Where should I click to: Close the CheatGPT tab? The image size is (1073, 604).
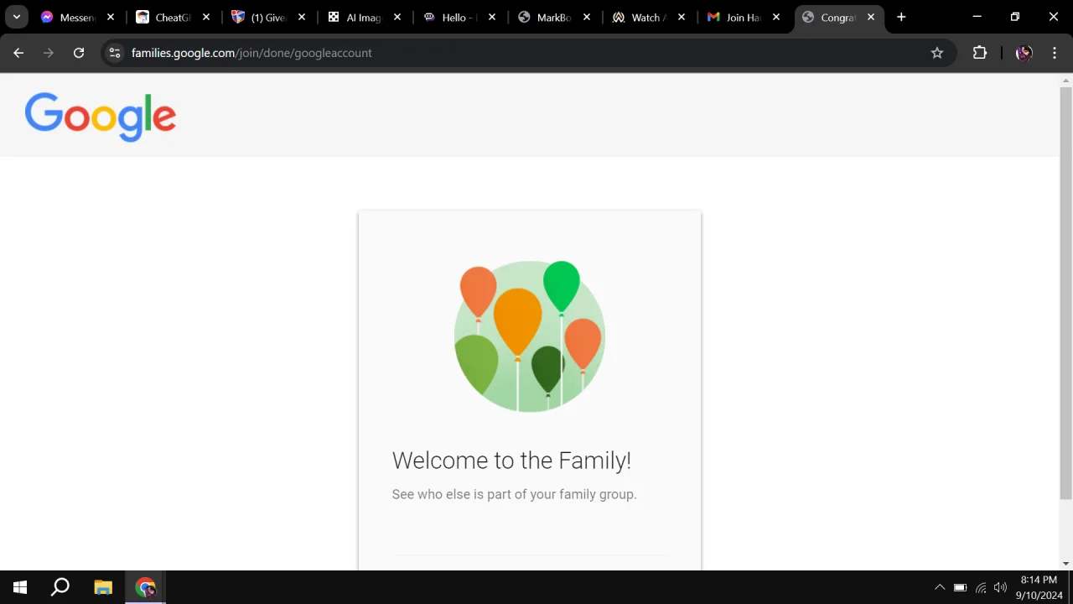coord(206,17)
